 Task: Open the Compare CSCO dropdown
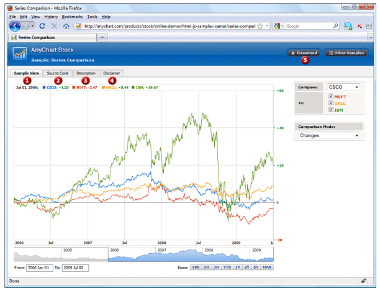point(343,87)
